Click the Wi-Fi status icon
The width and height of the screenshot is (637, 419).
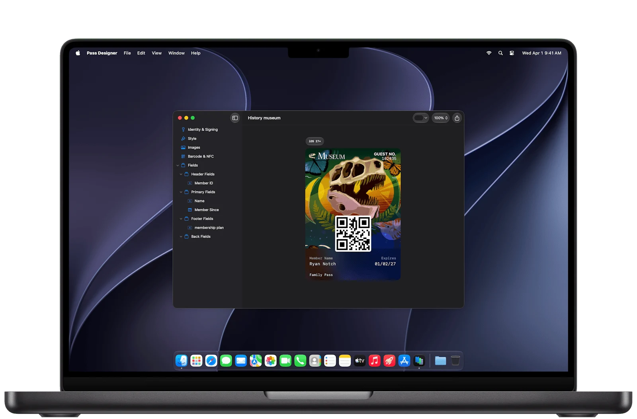point(489,53)
